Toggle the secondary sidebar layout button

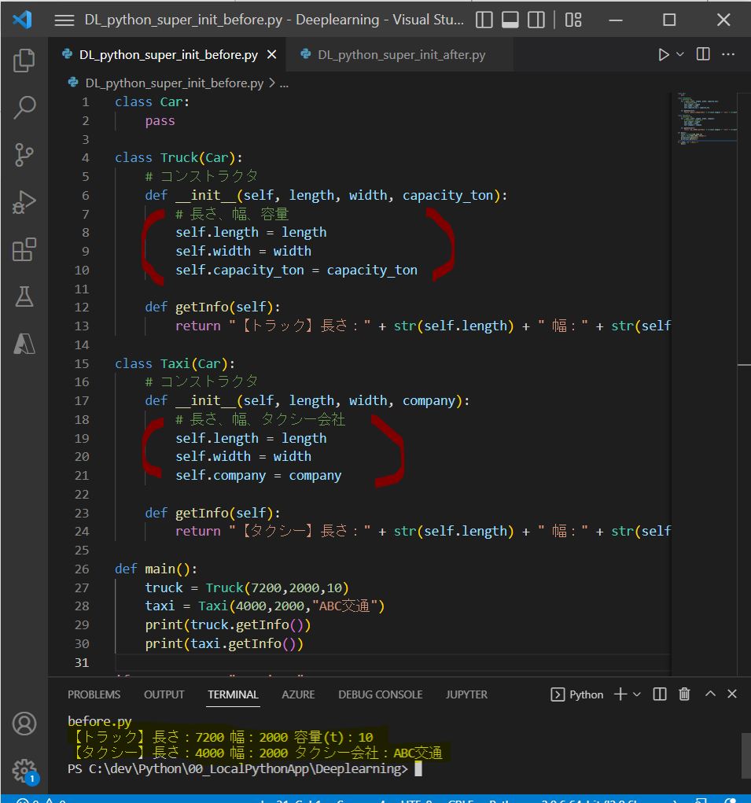coord(536,20)
